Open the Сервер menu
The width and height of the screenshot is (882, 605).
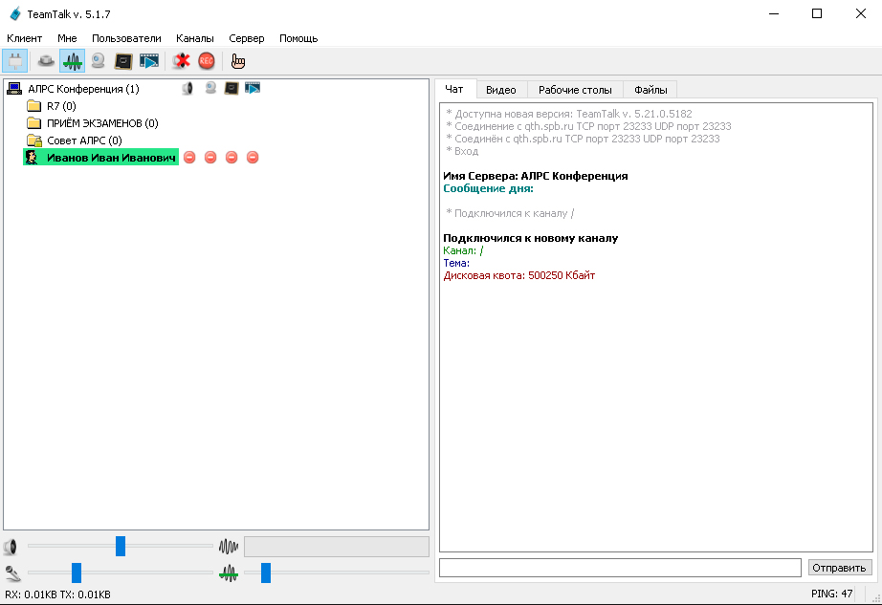[247, 38]
